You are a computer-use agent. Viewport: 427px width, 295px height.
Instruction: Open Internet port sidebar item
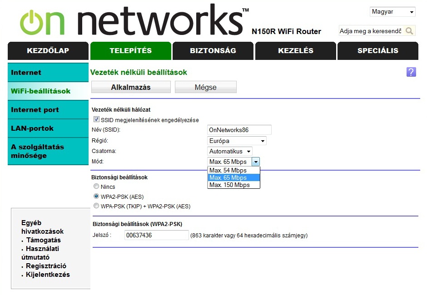pos(48,110)
